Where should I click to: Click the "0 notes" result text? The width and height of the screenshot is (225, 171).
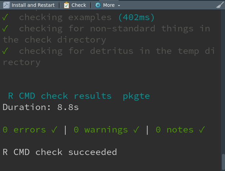[x=174, y=130]
